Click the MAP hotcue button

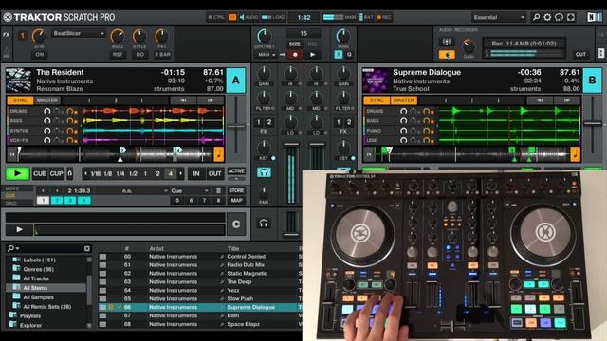[236, 200]
